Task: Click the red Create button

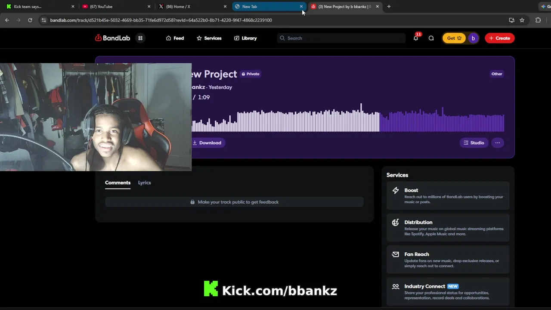Action: [x=499, y=38]
